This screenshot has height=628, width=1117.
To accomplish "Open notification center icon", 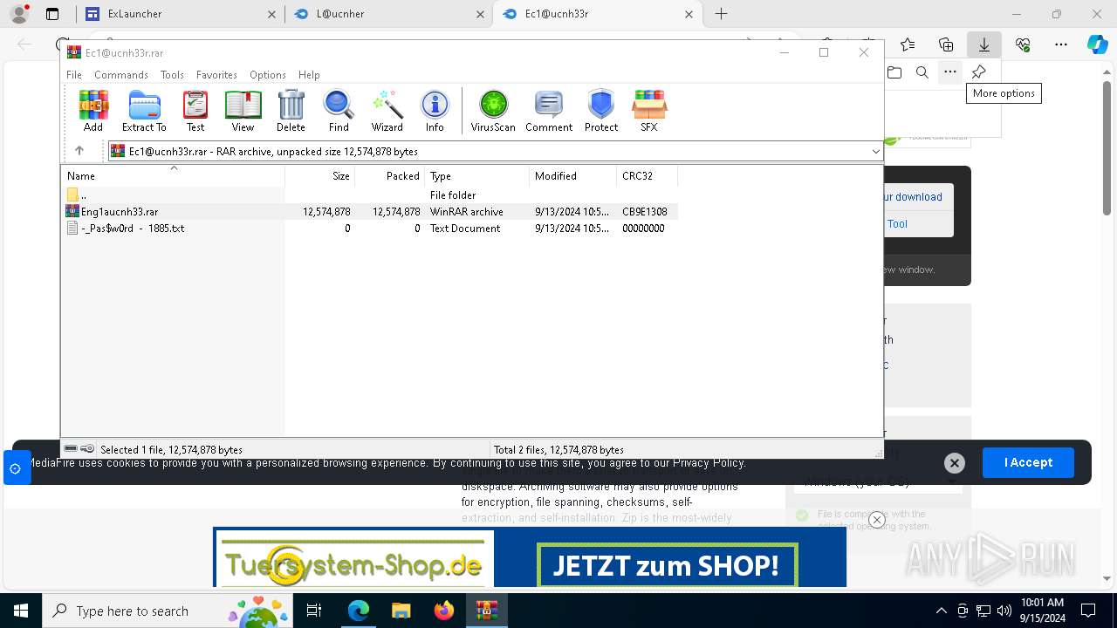I will click(x=1088, y=611).
